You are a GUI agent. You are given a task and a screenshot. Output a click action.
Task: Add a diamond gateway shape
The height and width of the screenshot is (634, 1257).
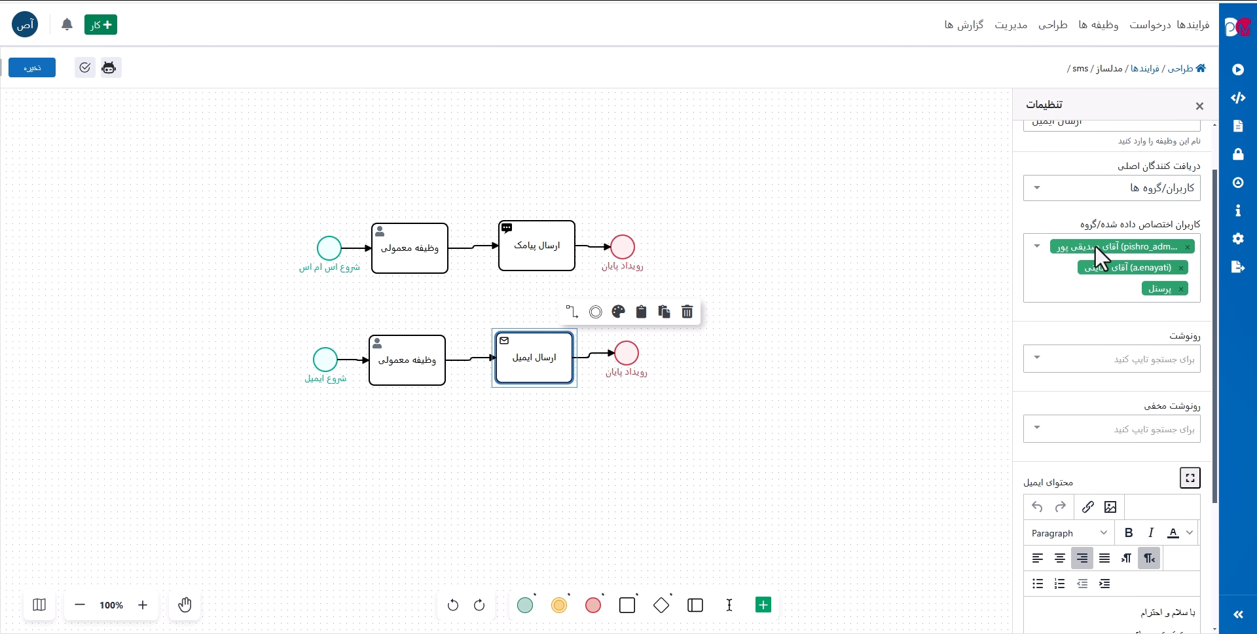661,605
